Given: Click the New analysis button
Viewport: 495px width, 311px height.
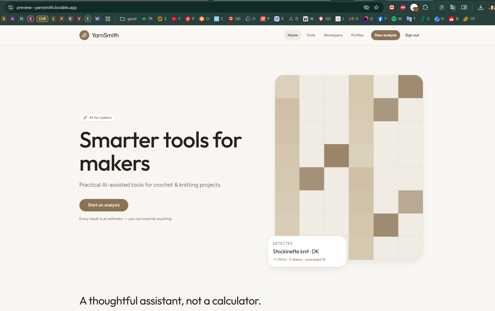Looking at the screenshot, I should (x=386, y=35).
